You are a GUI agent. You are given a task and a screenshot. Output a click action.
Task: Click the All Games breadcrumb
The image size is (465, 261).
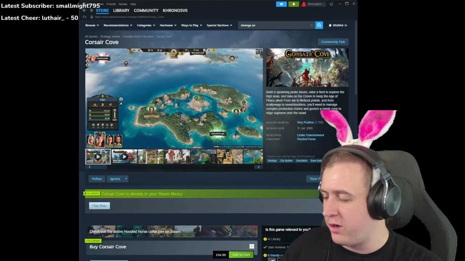click(x=91, y=37)
